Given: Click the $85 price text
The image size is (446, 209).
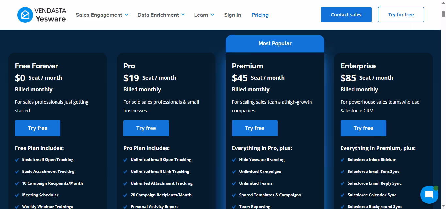Looking at the screenshot, I should point(348,78).
